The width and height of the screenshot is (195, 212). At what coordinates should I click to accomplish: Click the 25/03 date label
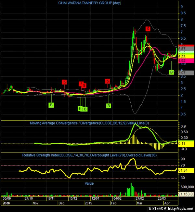pyautogui.click(x=162, y=198)
